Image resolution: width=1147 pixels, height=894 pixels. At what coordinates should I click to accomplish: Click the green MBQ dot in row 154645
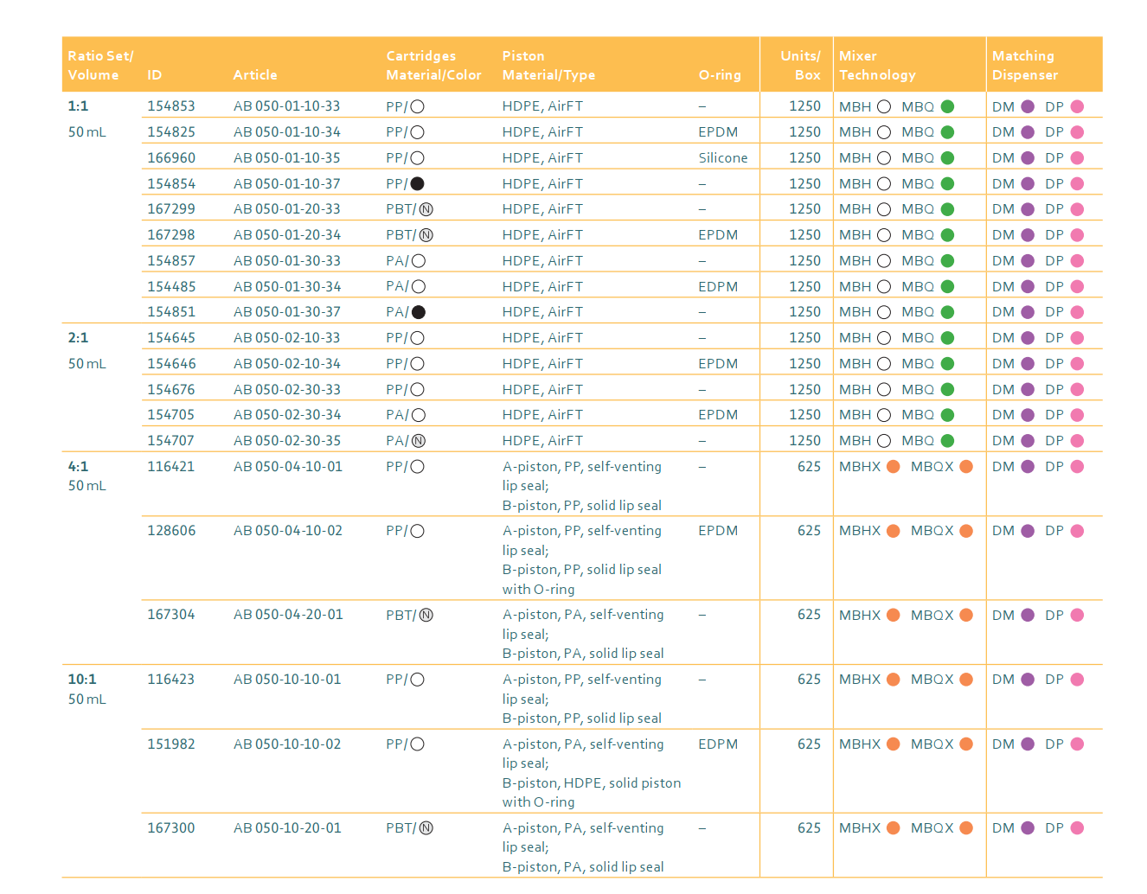tap(947, 338)
